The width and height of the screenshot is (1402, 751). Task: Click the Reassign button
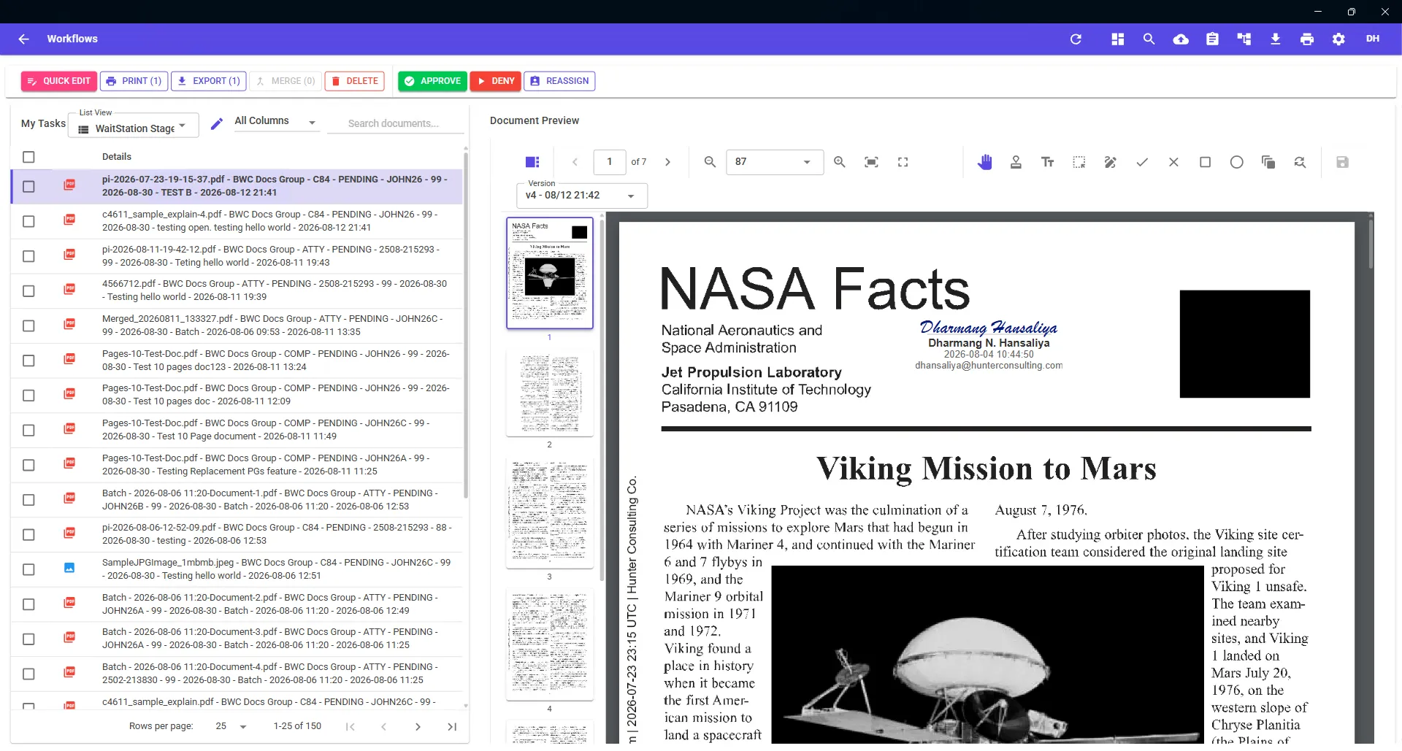[559, 81]
